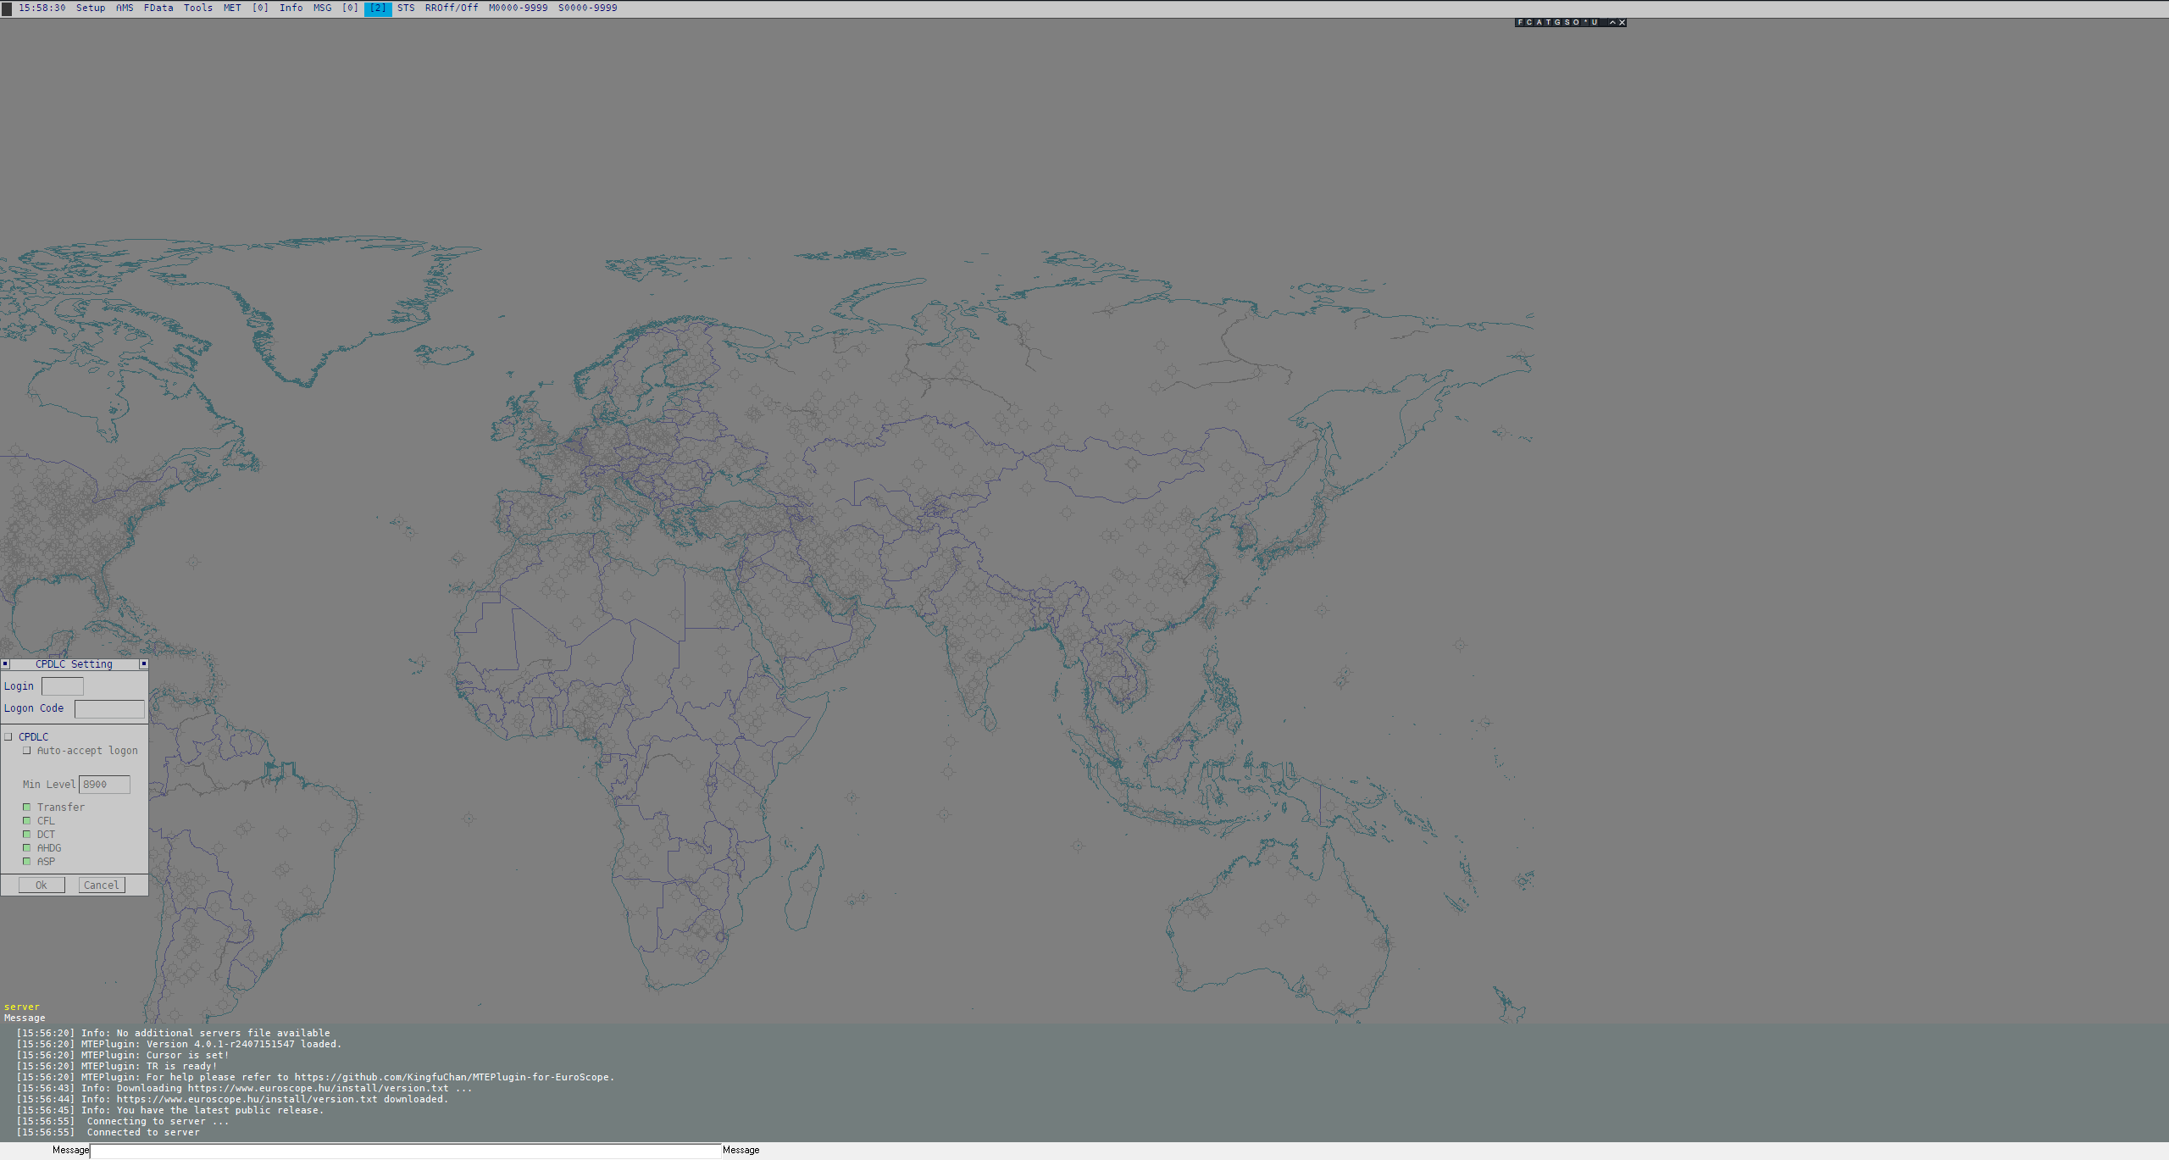This screenshot has width=2169, height=1160.
Task: Click square icon at CPDLC Setting title right
Action: coord(143,664)
